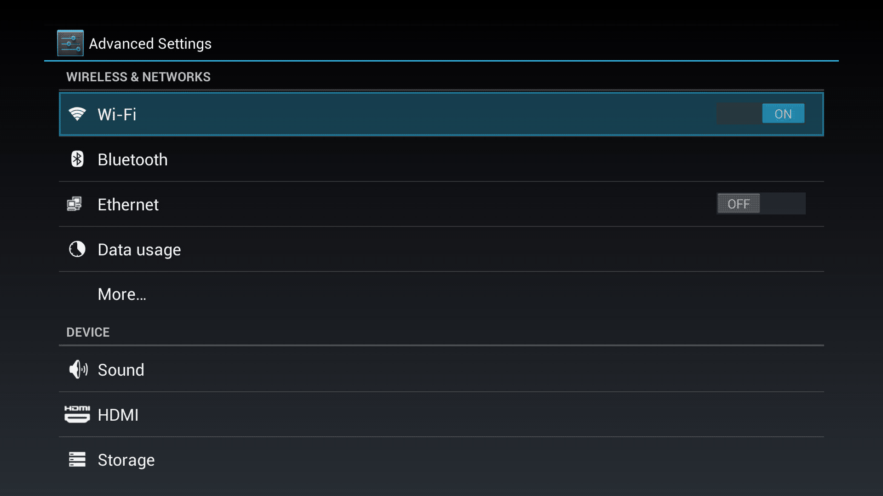The width and height of the screenshot is (883, 496).
Task: Open the More… network options
Action: click(441, 294)
